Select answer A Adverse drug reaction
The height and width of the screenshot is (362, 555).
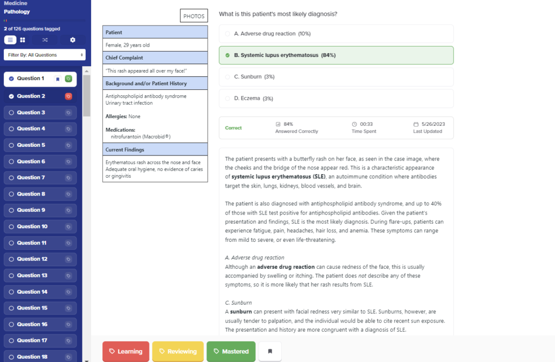click(x=336, y=33)
